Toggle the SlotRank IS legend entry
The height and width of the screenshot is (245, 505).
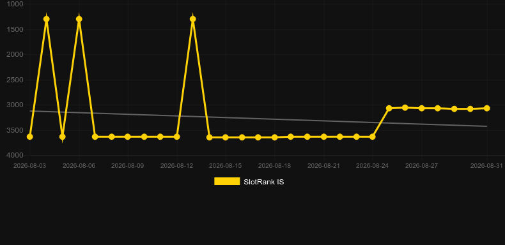click(249, 182)
